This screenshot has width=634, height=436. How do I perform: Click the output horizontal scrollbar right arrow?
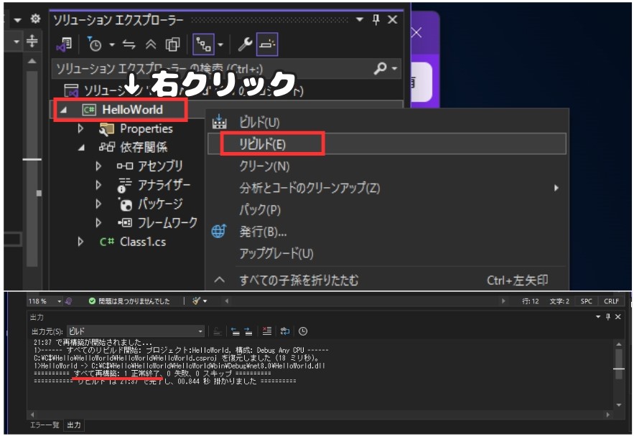tap(608, 414)
